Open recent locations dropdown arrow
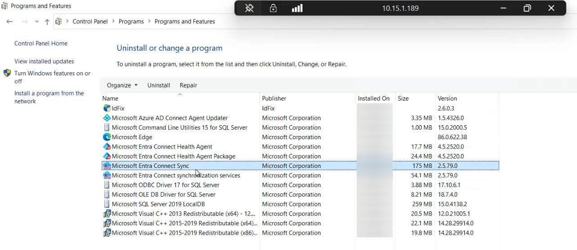This screenshot has height=250, width=577. pos(36,22)
